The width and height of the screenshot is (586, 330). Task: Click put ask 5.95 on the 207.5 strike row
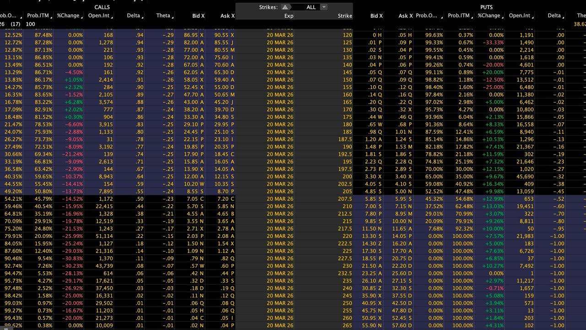point(403,199)
